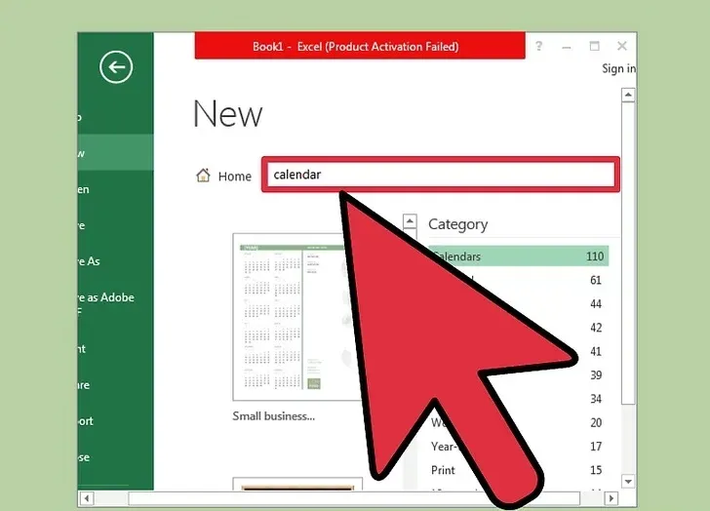Select the category with 34 results
The width and height of the screenshot is (710, 511).
[x=519, y=399]
